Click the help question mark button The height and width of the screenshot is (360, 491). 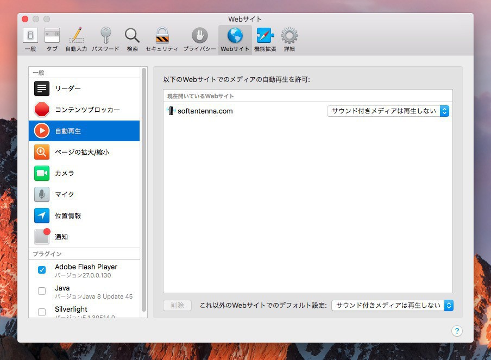457,331
